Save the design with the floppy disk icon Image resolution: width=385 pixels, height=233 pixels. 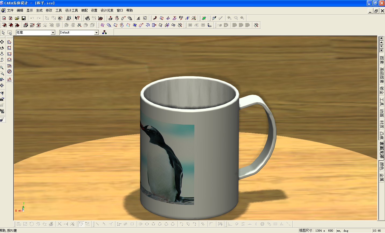point(24,18)
